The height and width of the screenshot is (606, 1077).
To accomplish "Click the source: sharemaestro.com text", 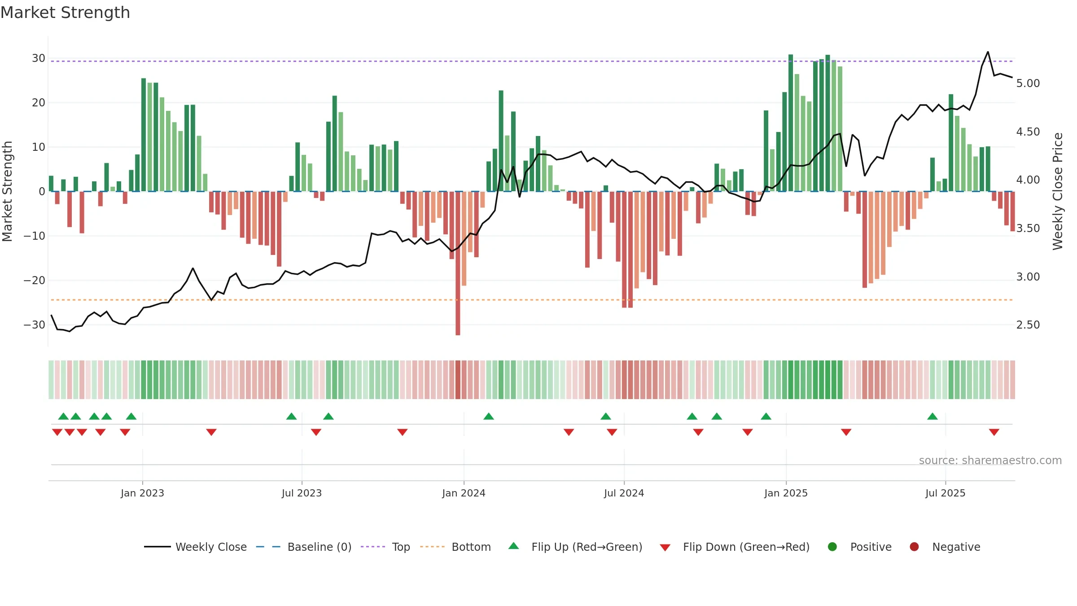I will [990, 460].
